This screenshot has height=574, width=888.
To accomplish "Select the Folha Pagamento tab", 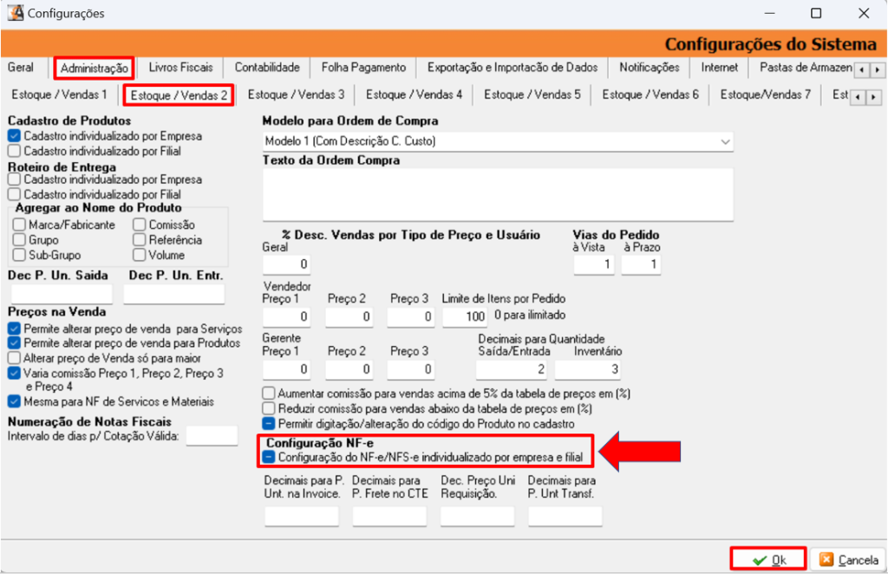I will pyautogui.click(x=363, y=68).
